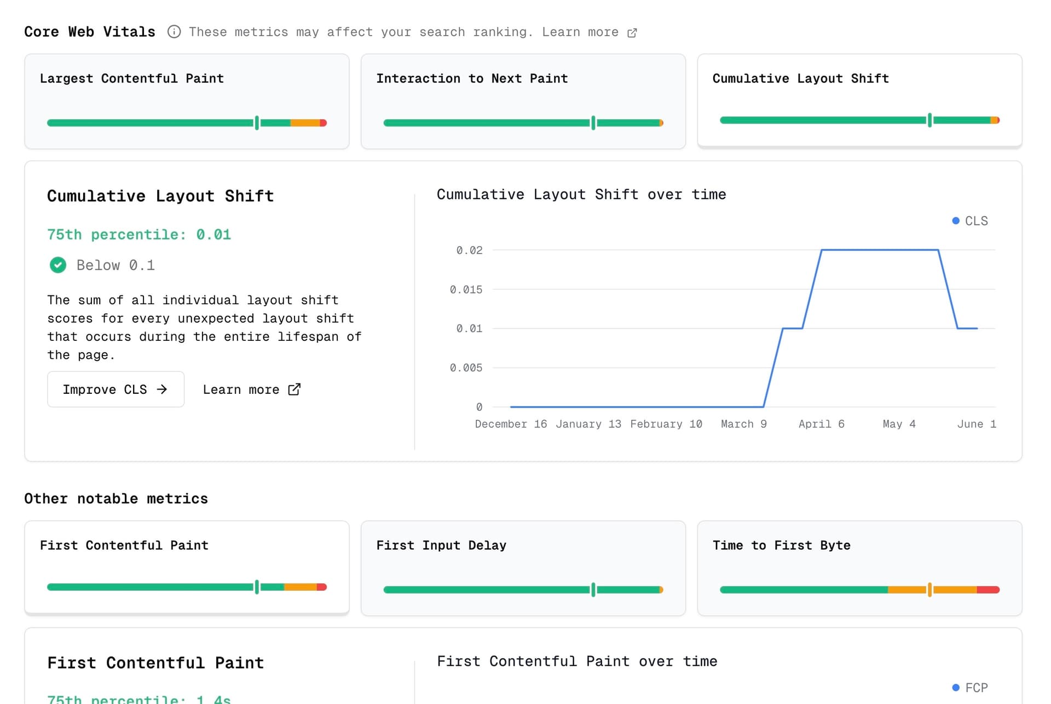This screenshot has height=704, width=1051.
Task: Select the Interaction to Next Paint metric card
Action: 523,101
